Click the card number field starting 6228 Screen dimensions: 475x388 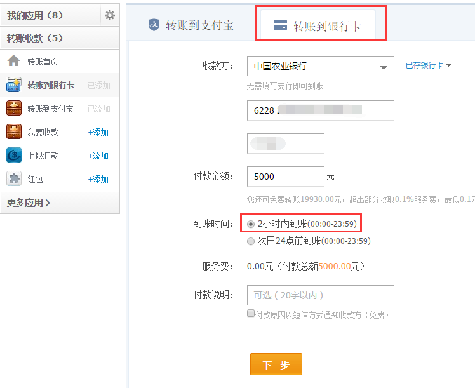(321, 110)
